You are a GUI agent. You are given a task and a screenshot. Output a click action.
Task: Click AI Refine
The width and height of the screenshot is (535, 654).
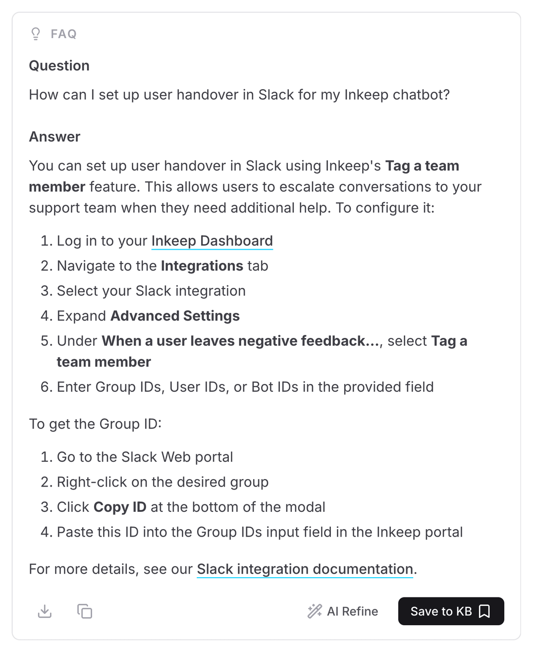pyautogui.click(x=352, y=611)
